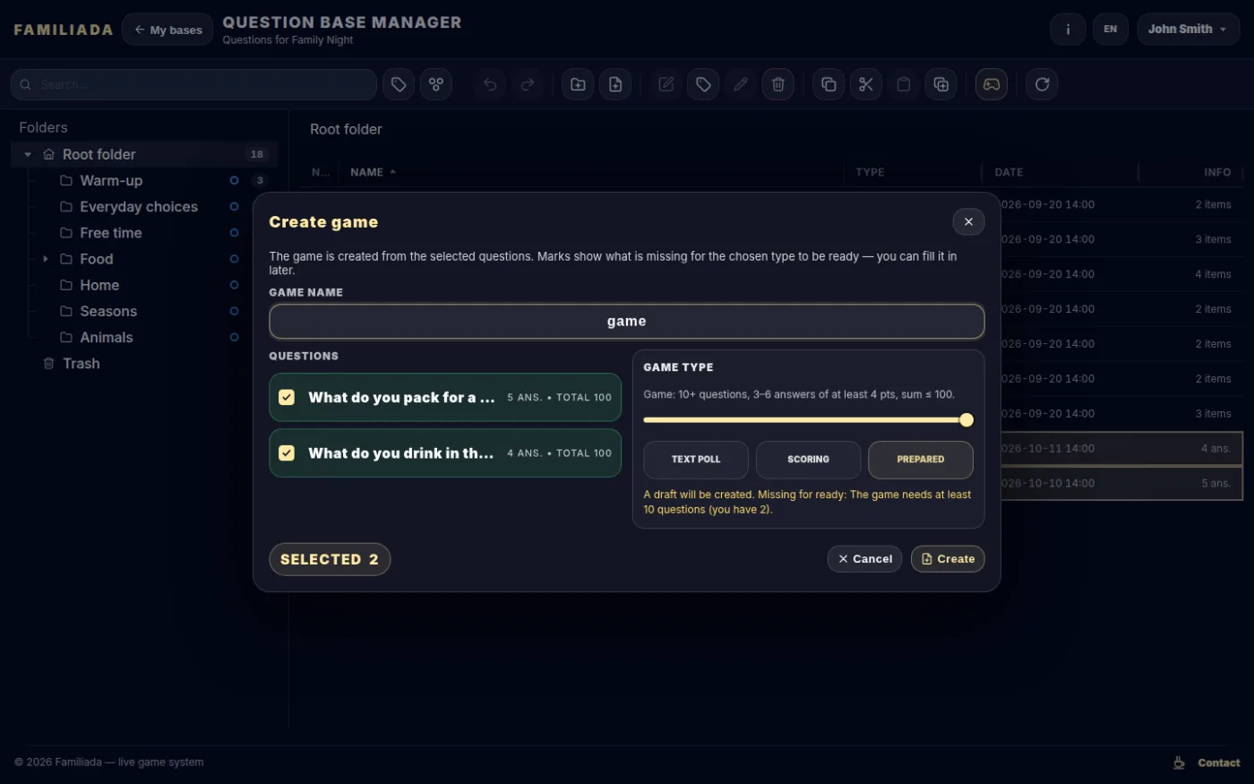Viewport: 1254px width, 784px height.
Task: Click the new folder icon in the toolbar
Action: (x=578, y=84)
